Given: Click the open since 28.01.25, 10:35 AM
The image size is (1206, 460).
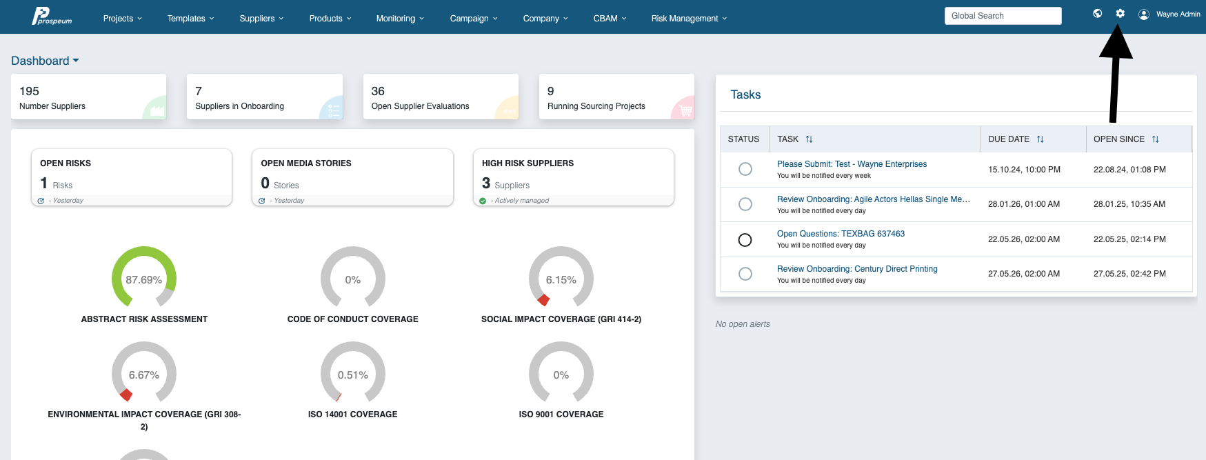Looking at the screenshot, I should 1129,204.
